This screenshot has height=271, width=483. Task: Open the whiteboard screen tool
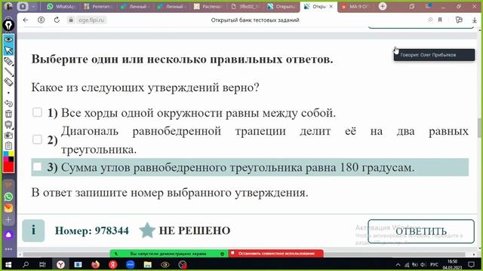pyautogui.click(x=8, y=124)
